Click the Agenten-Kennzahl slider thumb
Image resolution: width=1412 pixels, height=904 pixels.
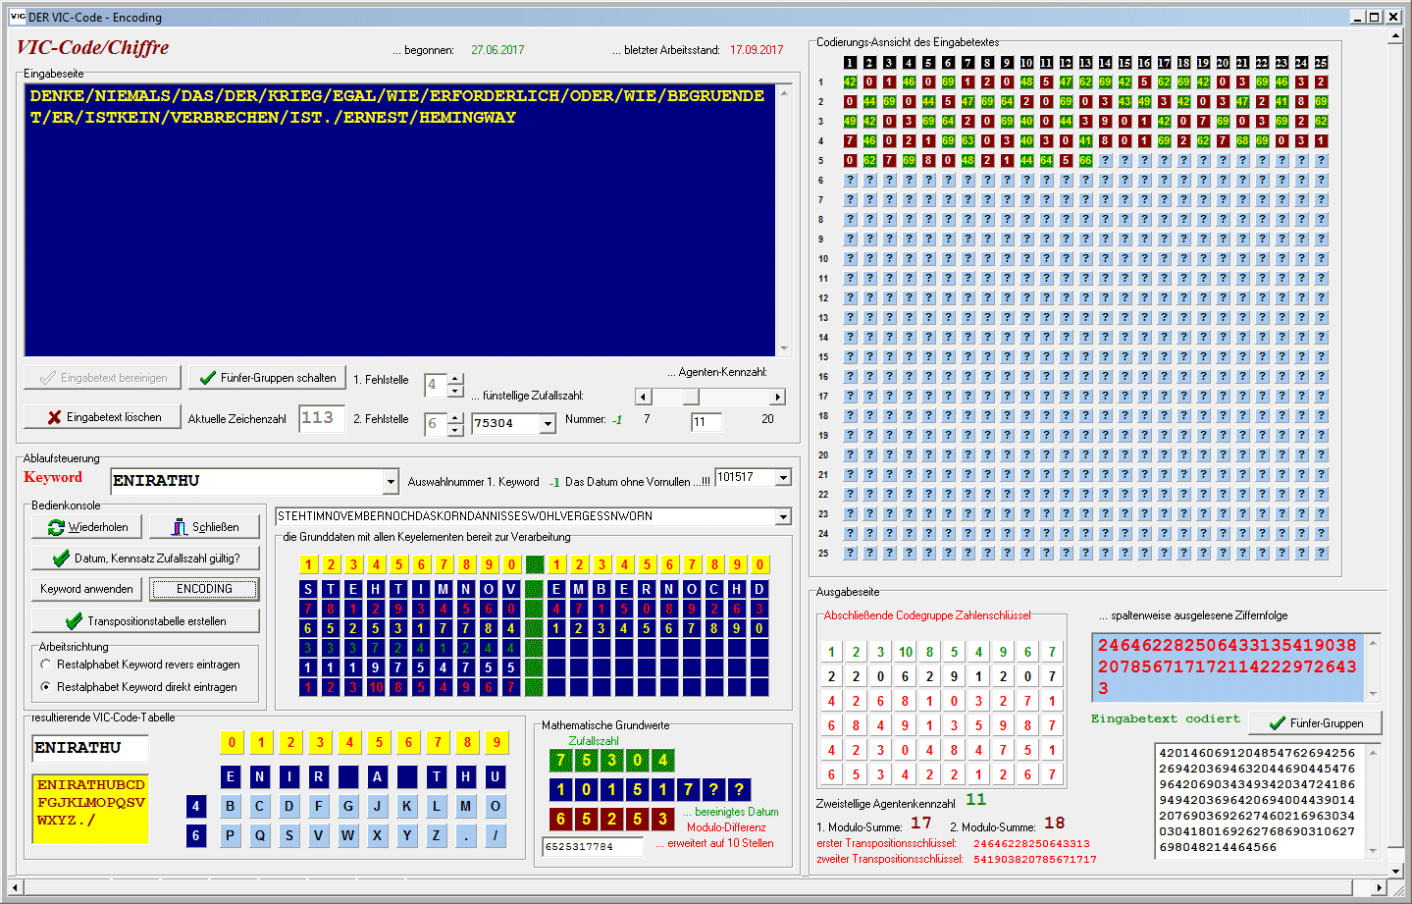coord(692,397)
